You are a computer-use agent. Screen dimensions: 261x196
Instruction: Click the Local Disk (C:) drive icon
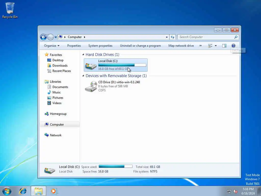pos(91,66)
